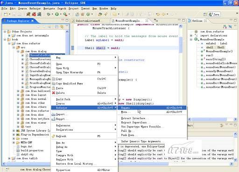Click the External Tools run icon
The height and width of the screenshot is (172, 239).
tap(65, 14)
